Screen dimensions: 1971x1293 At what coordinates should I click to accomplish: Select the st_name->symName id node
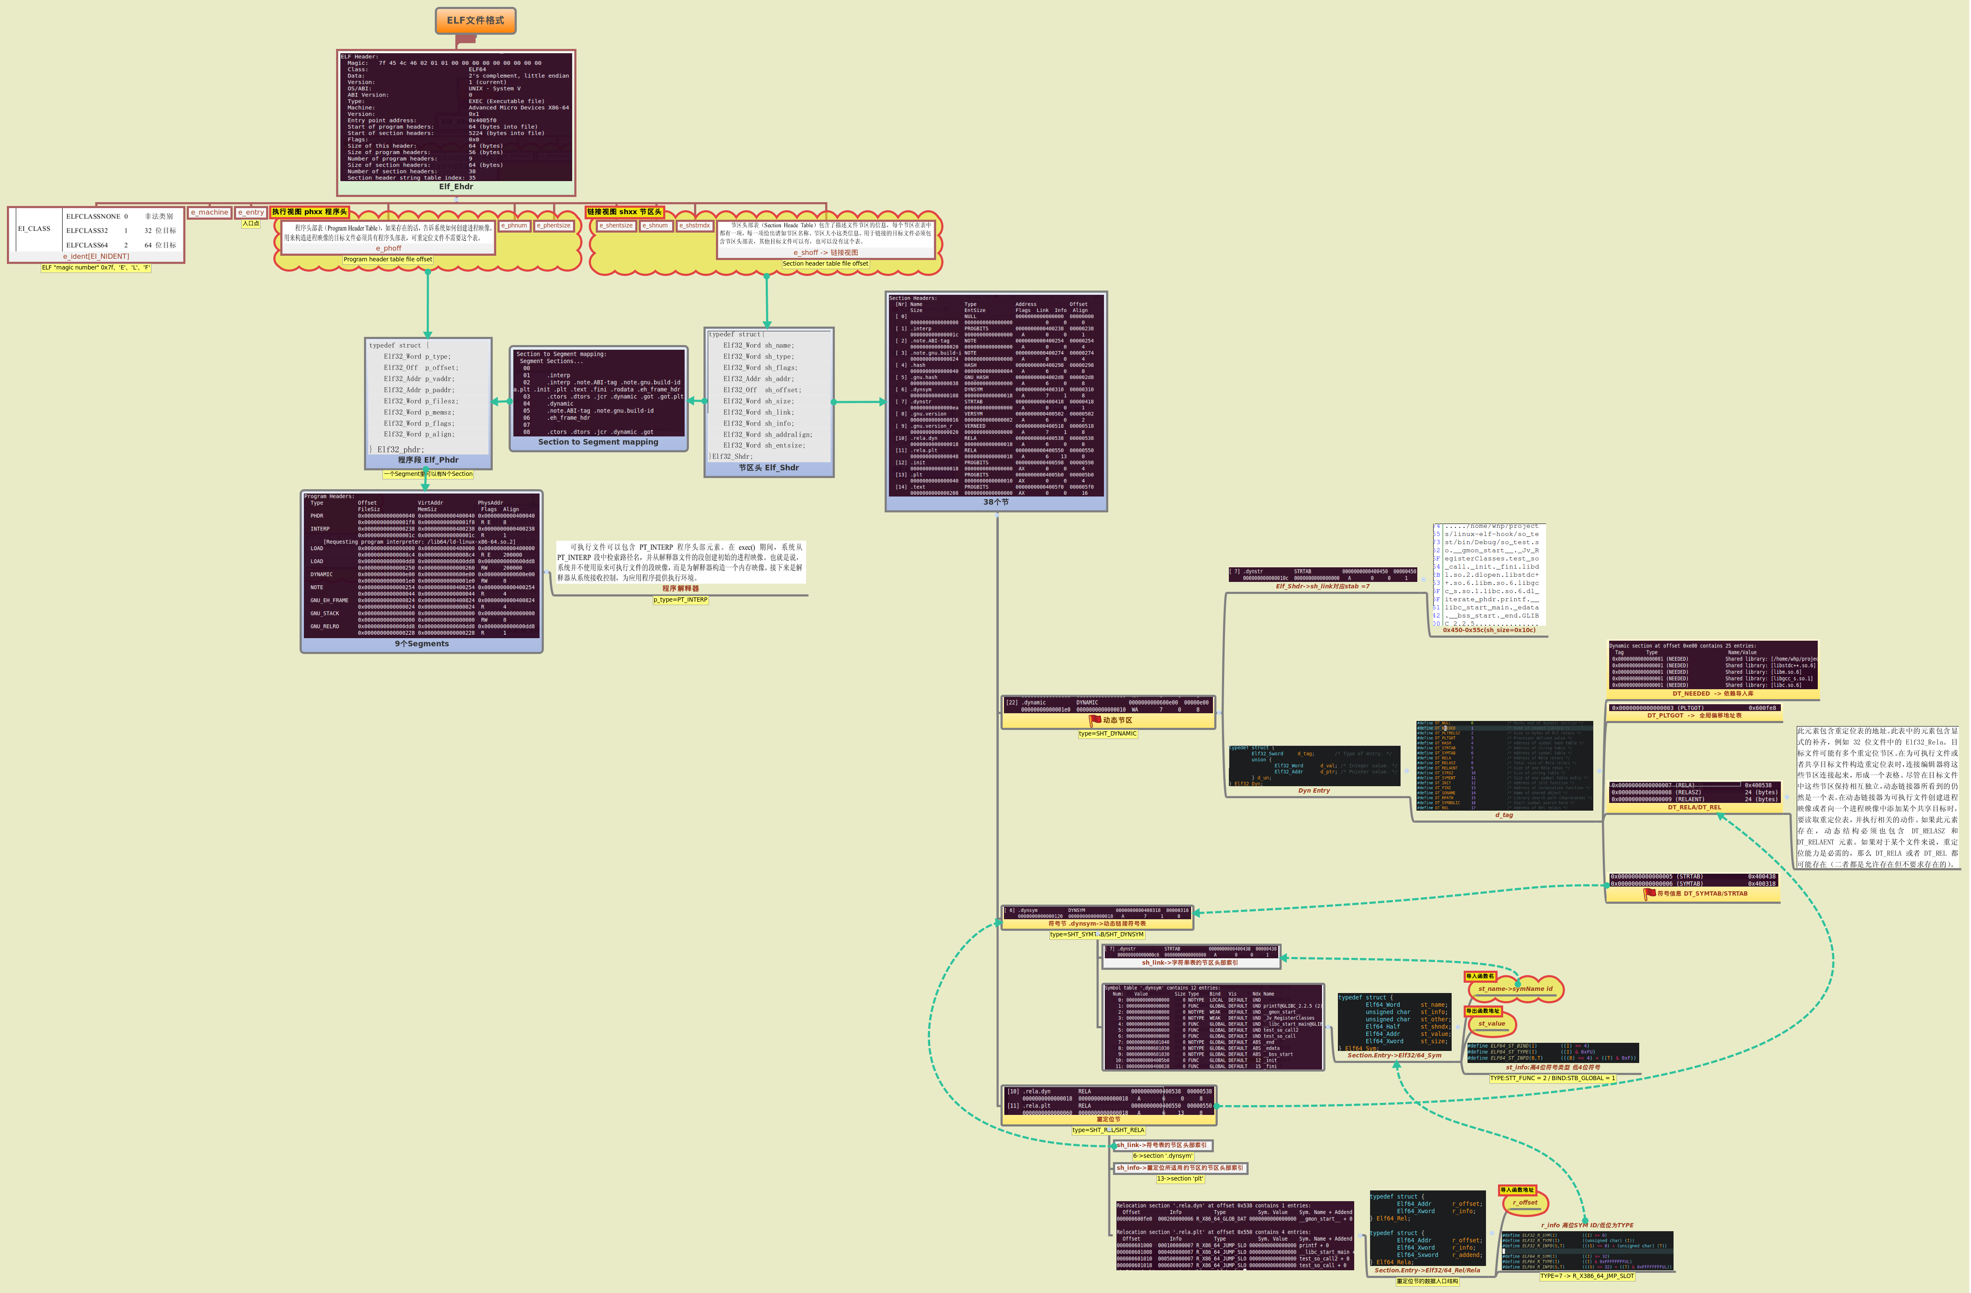[1516, 989]
